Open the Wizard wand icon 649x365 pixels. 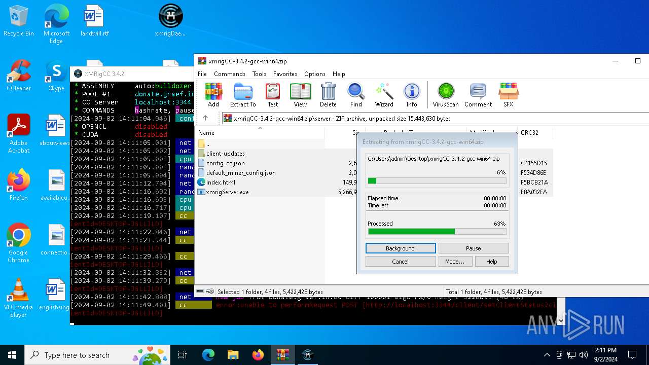coord(384,95)
